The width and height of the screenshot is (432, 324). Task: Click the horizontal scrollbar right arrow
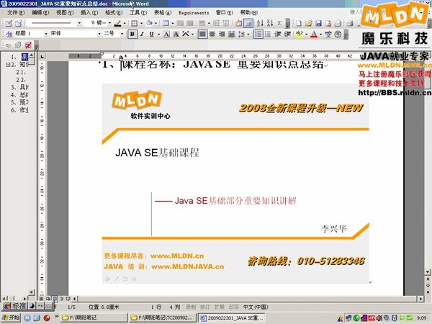(420, 299)
